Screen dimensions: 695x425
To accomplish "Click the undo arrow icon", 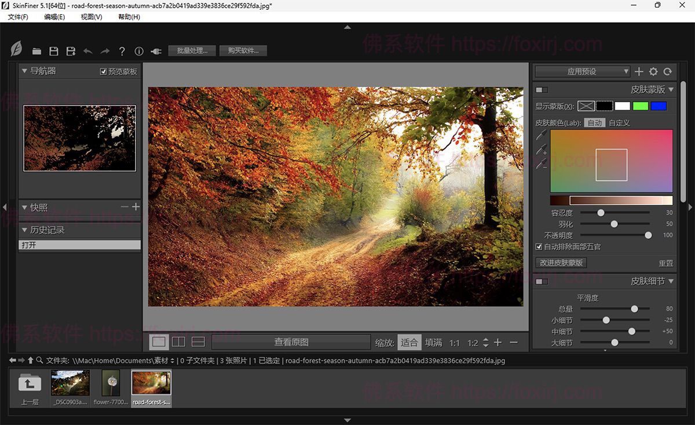I will [x=88, y=51].
